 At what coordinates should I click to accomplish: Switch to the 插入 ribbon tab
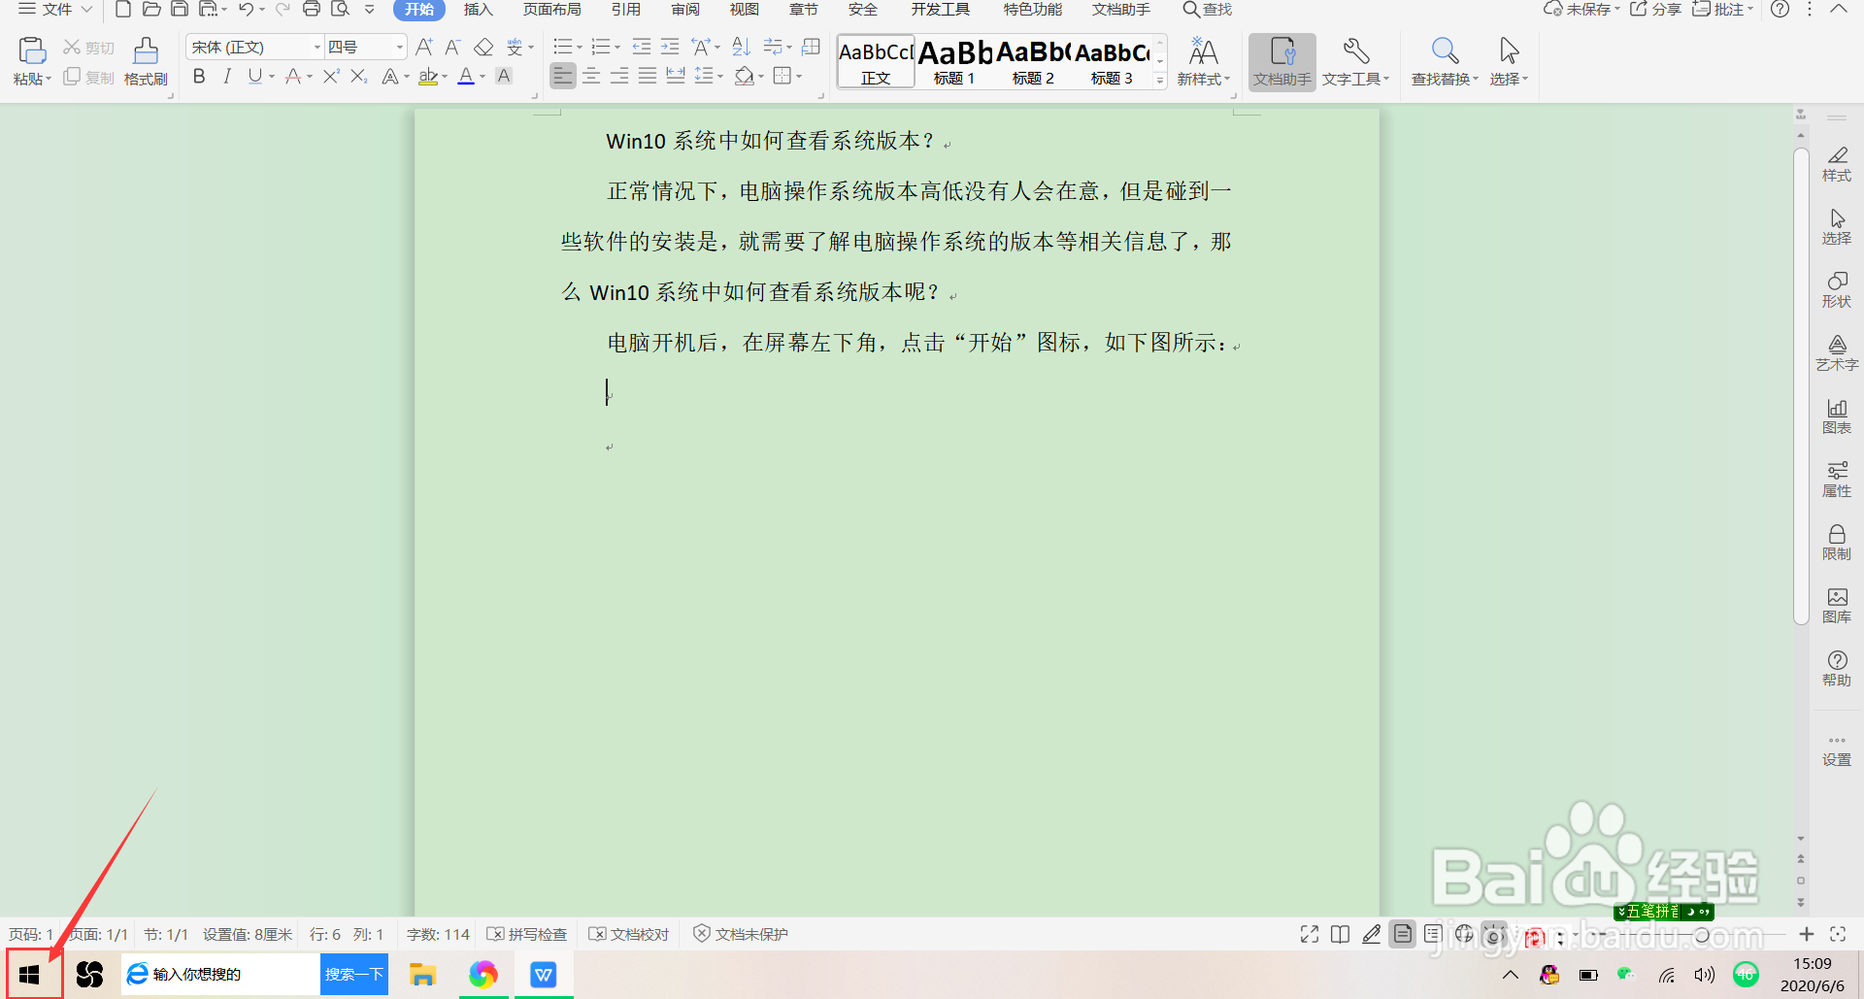pos(478,10)
